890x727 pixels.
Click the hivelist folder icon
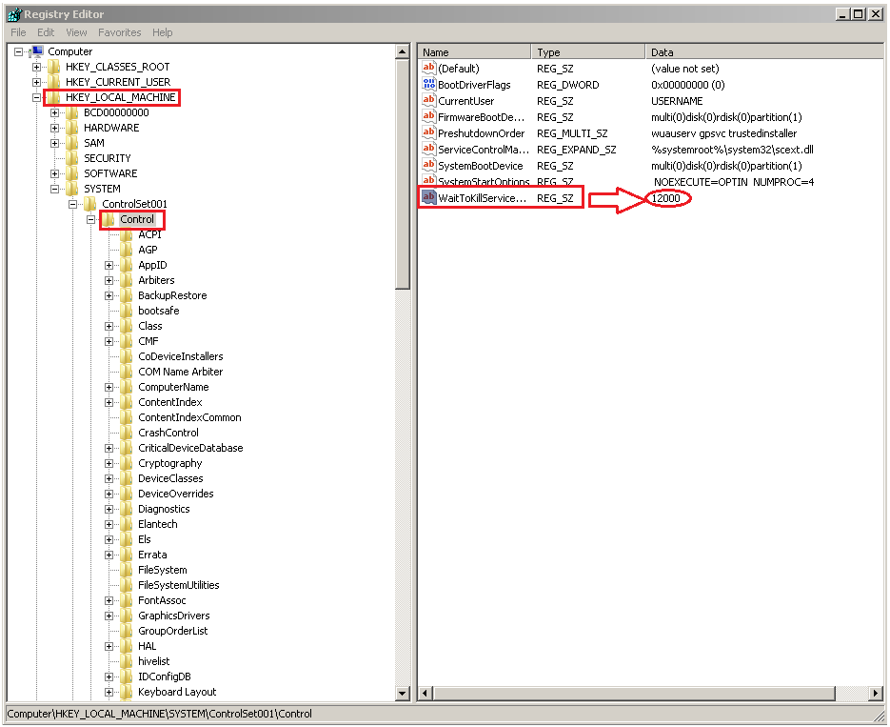pos(127,661)
